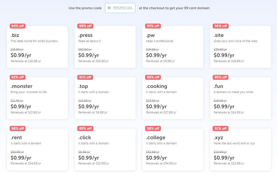Screen dimensions: 277x175
Task: Click Renewals at $54.88/yr under .college
Action: 161,164
